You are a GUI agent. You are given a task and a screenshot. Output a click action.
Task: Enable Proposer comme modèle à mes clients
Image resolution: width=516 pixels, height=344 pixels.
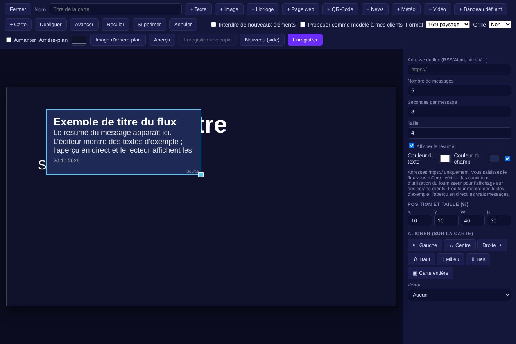tap(303, 24)
